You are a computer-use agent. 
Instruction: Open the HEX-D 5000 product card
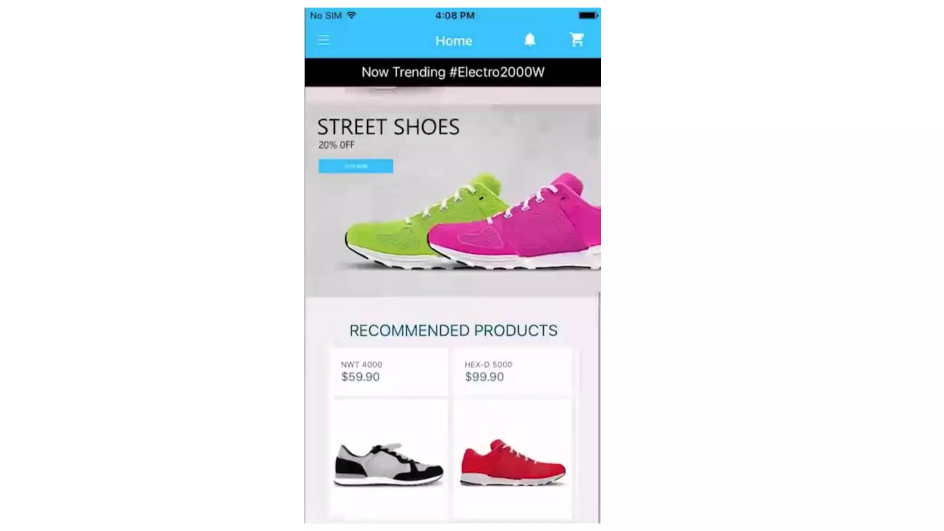(x=512, y=433)
